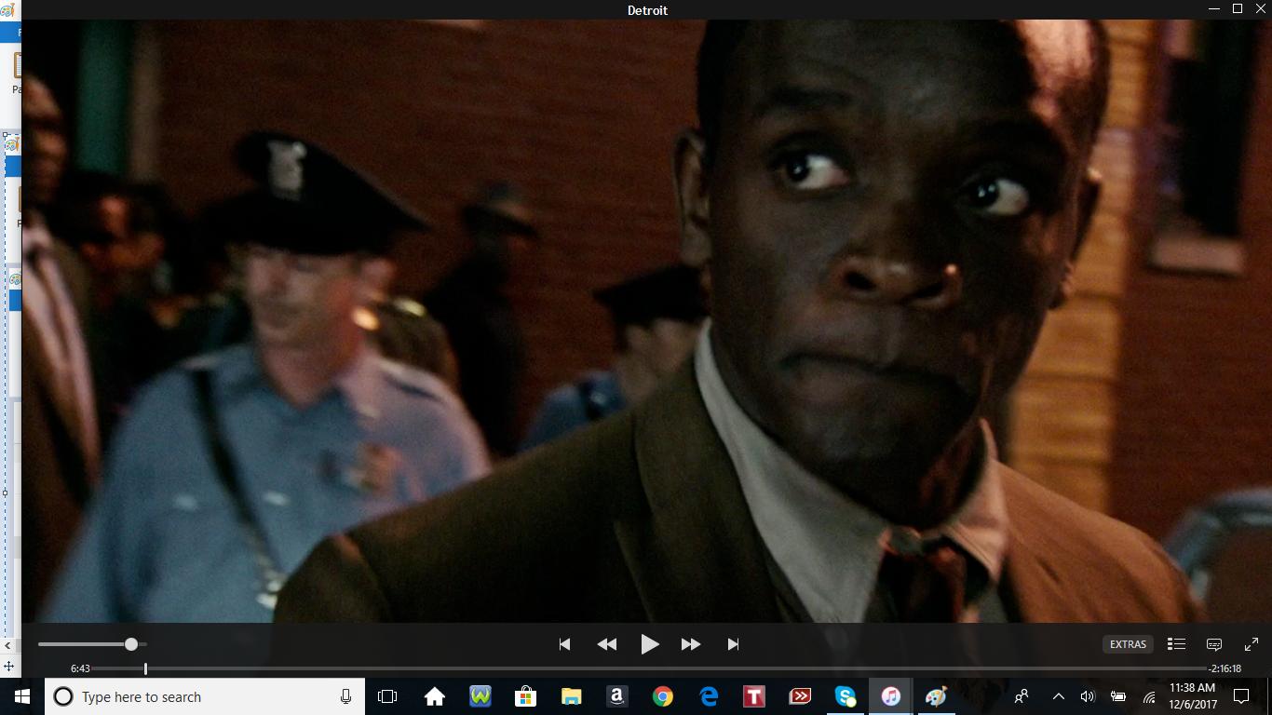
Task: Launch Microsoft Edge from the taskbar
Action: click(x=708, y=696)
